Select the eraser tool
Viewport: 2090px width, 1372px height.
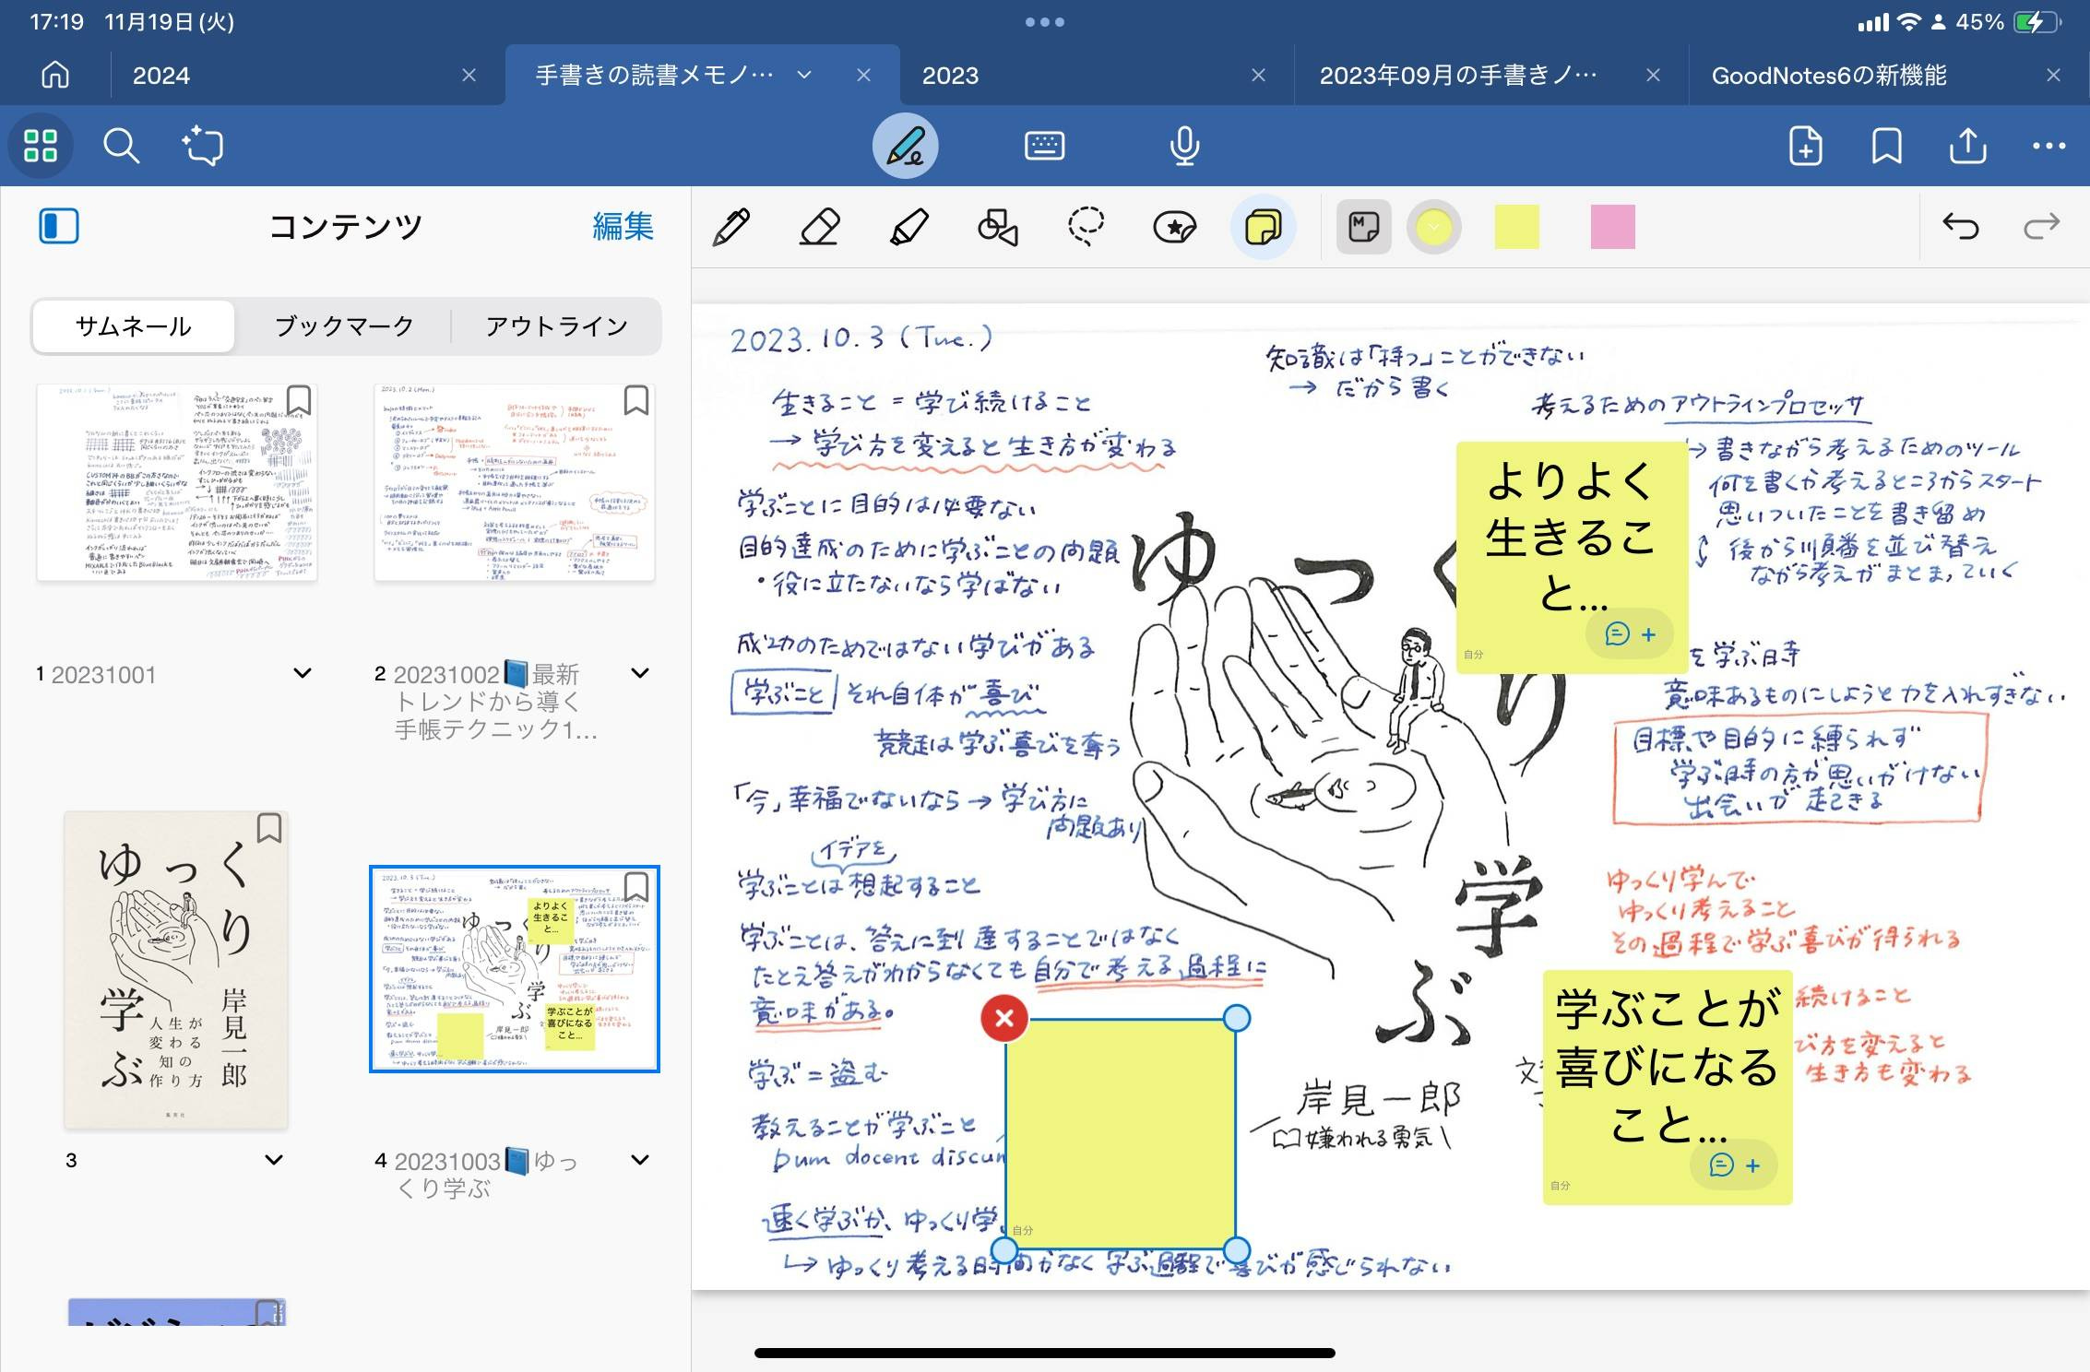point(819,227)
